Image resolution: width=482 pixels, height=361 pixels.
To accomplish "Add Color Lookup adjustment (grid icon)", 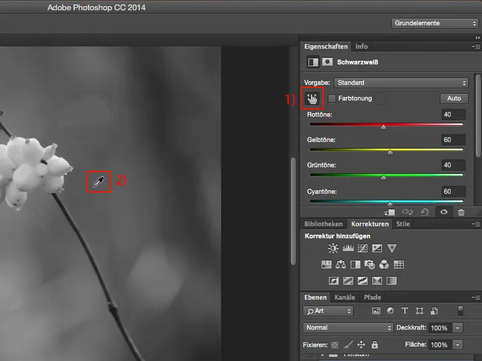I will point(399,264).
